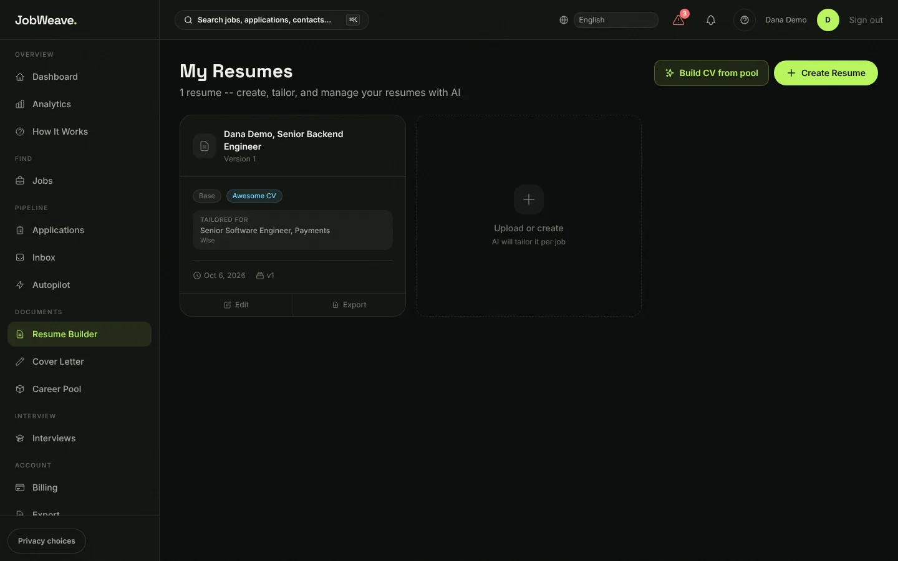Open Billing settings
The image size is (898, 561).
click(x=80, y=487)
